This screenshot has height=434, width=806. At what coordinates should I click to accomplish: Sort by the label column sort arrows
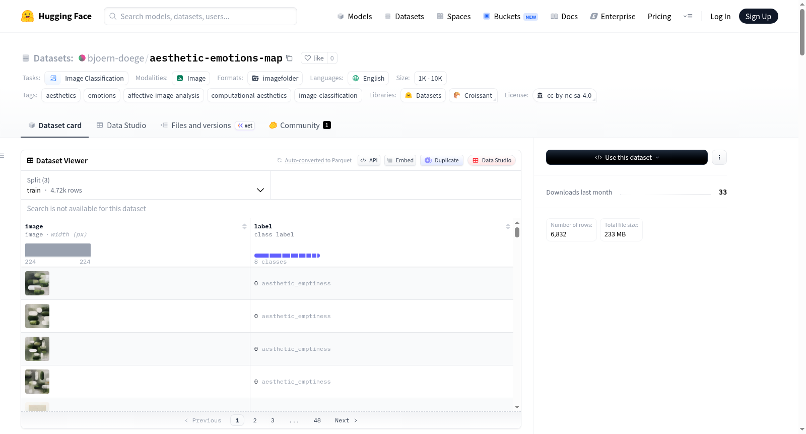[508, 227]
